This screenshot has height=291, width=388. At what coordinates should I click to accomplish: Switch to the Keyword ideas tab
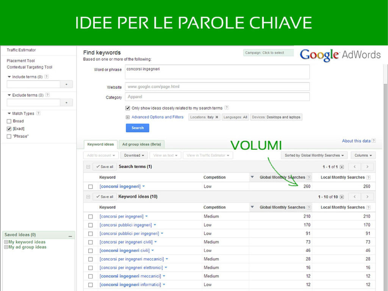coord(100,144)
